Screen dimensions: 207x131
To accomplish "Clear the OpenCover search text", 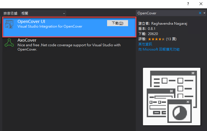I will [200, 13].
